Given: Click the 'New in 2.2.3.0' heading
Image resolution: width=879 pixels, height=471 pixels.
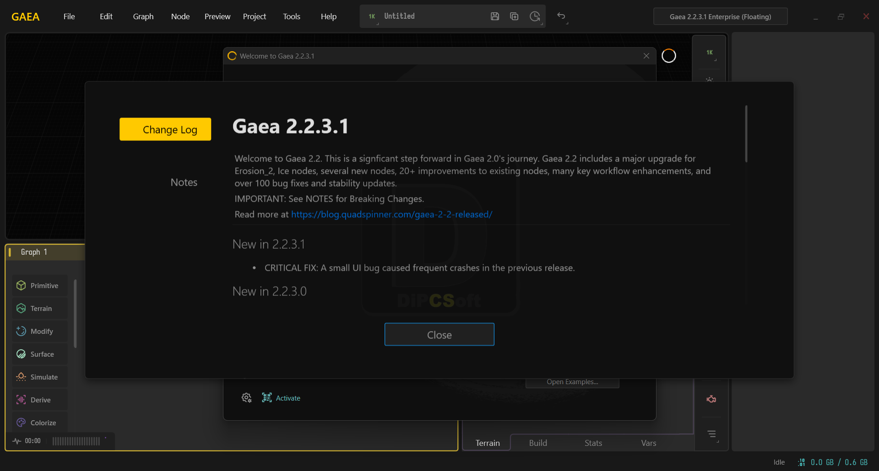Looking at the screenshot, I should coord(270,291).
